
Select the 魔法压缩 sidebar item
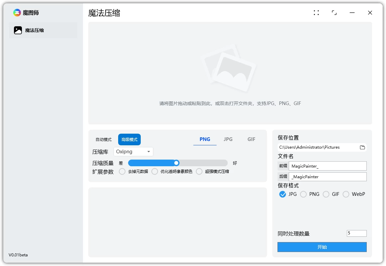[x=43, y=30]
